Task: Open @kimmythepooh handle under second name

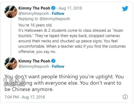Action: click(33, 66)
